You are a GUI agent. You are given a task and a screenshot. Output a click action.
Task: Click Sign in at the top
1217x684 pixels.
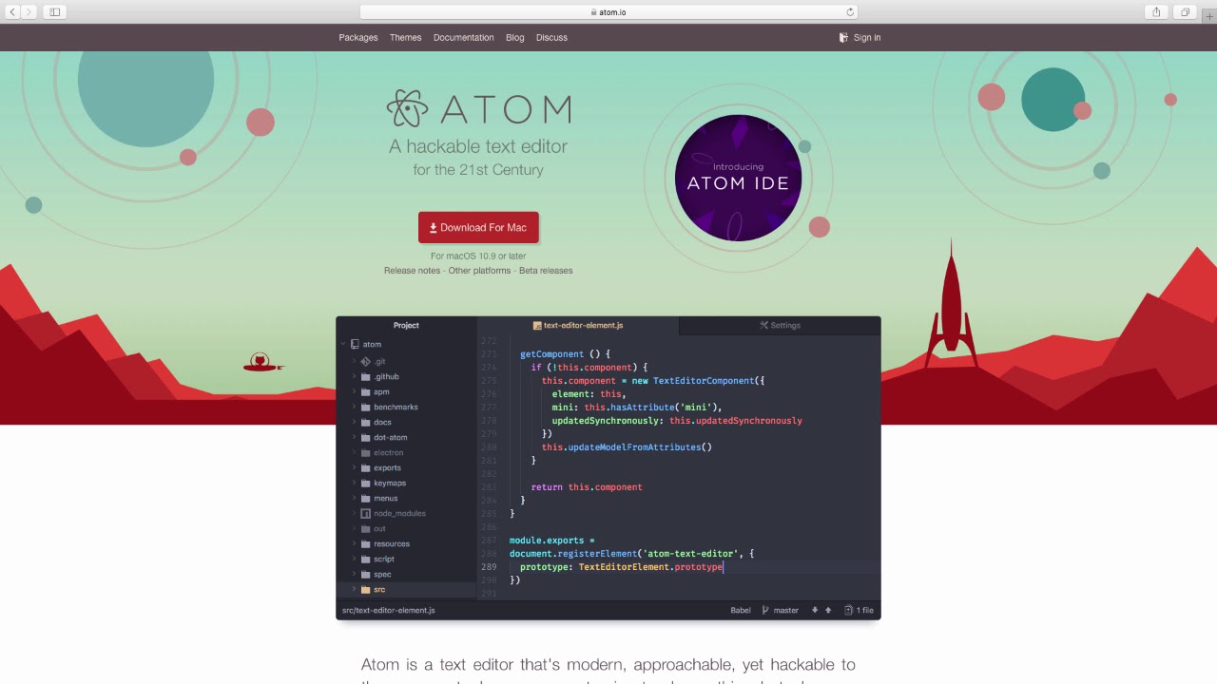coord(860,37)
